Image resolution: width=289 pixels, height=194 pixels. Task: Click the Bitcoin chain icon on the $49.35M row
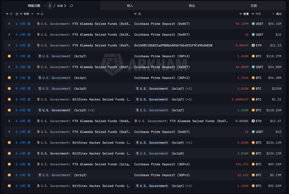point(9,164)
